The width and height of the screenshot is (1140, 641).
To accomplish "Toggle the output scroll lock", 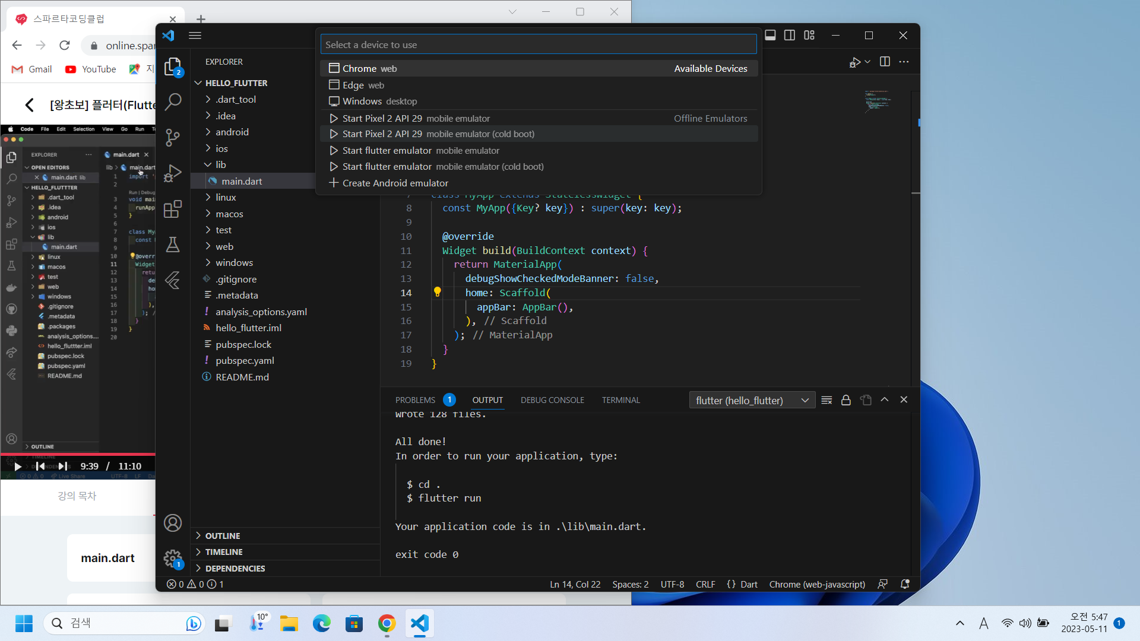I will [x=846, y=401].
